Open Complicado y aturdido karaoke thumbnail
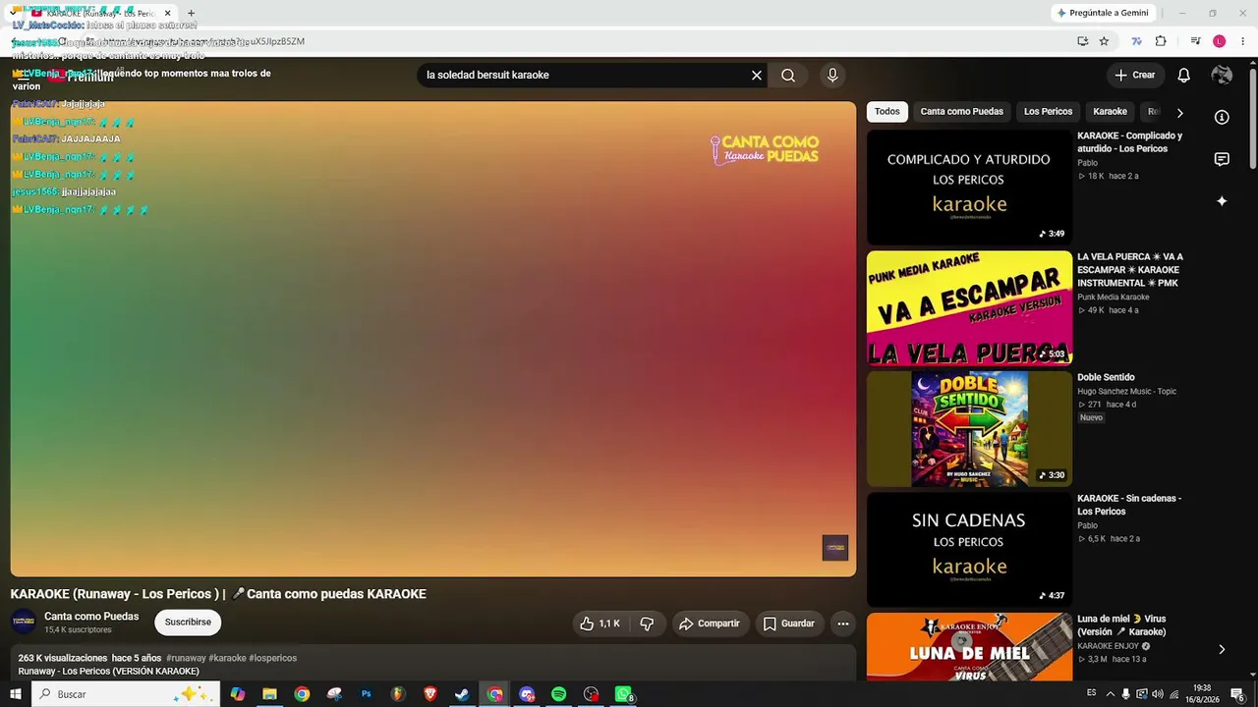1258x707 pixels. click(969, 188)
